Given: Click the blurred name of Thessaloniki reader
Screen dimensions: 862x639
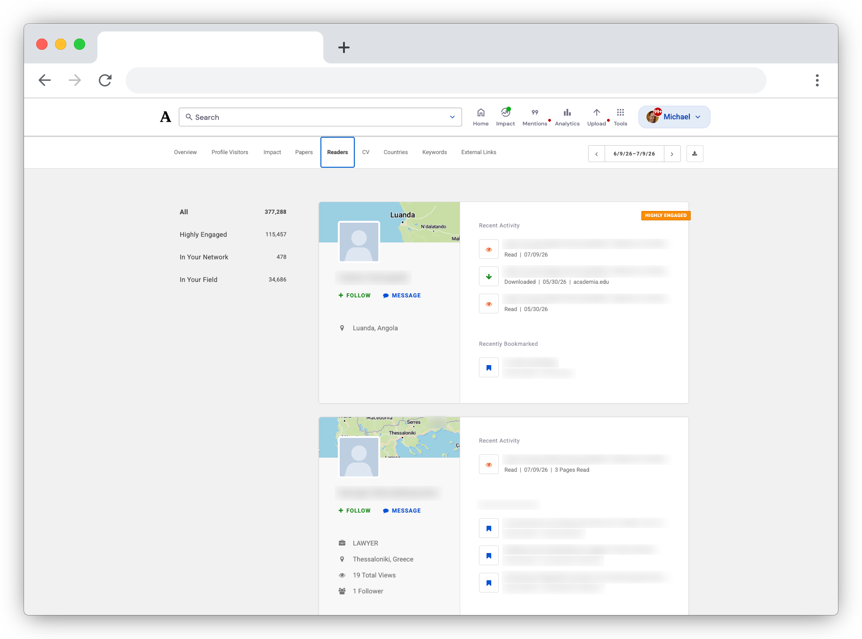Looking at the screenshot, I should click(388, 493).
